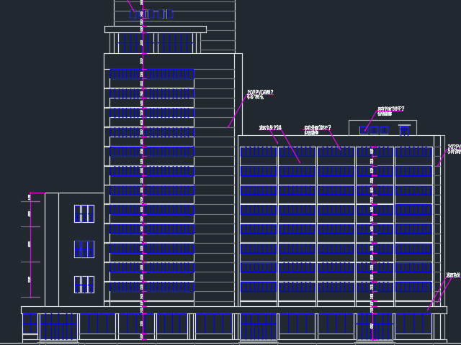The height and width of the screenshot is (345, 461).
Task: Click the tall magenta dimension line beside left annex
Action: (x=30, y=245)
